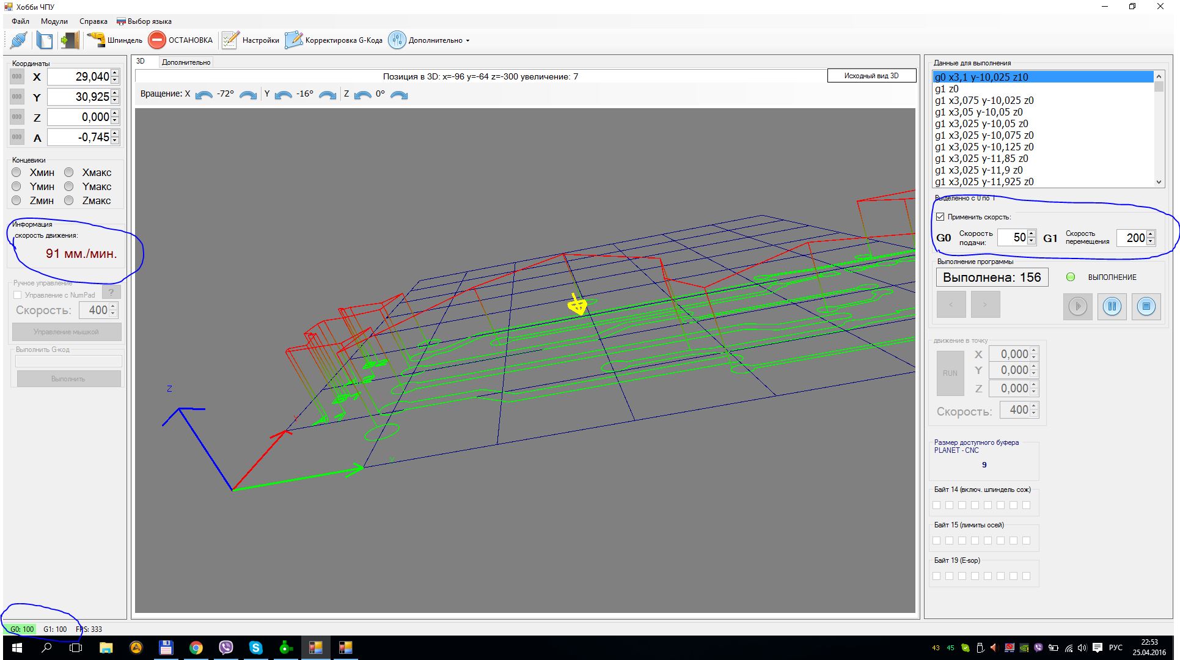This screenshot has height=660, width=1180.
Task: Rotate Y axis view with left arrow
Action: click(x=283, y=95)
